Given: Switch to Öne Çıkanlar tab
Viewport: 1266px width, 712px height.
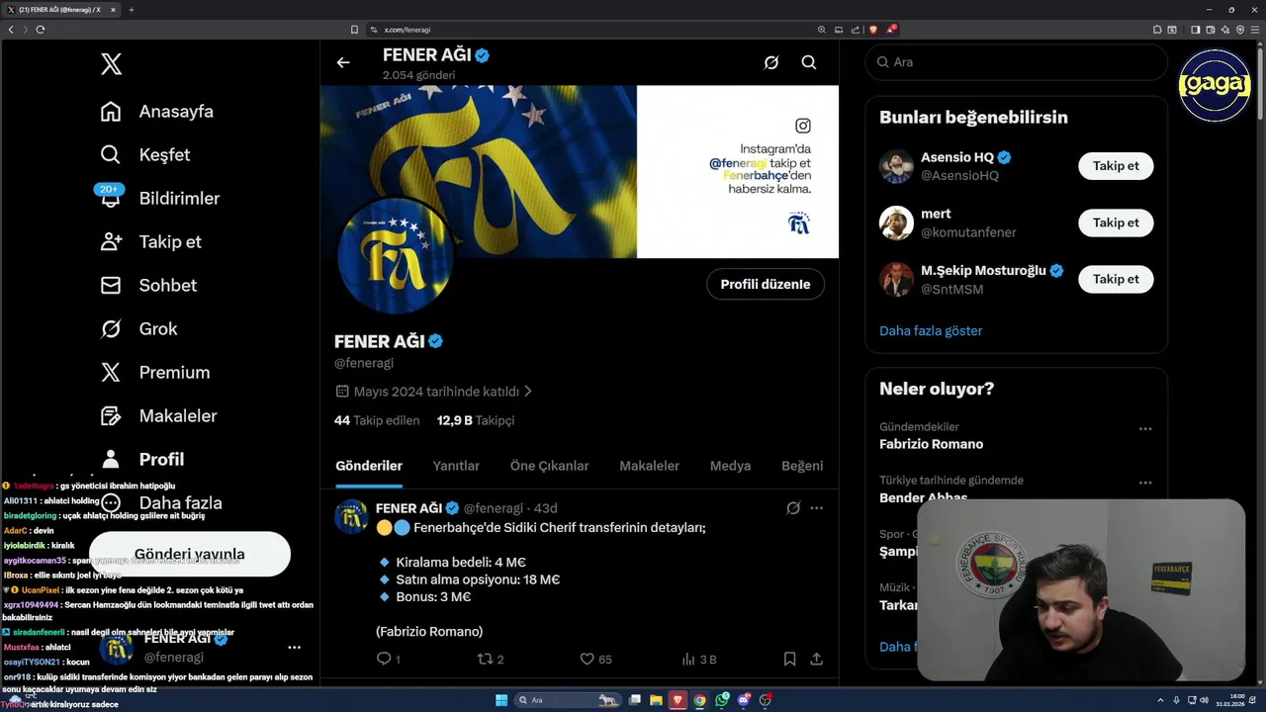Looking at the screenshot, I should [549, 466].
